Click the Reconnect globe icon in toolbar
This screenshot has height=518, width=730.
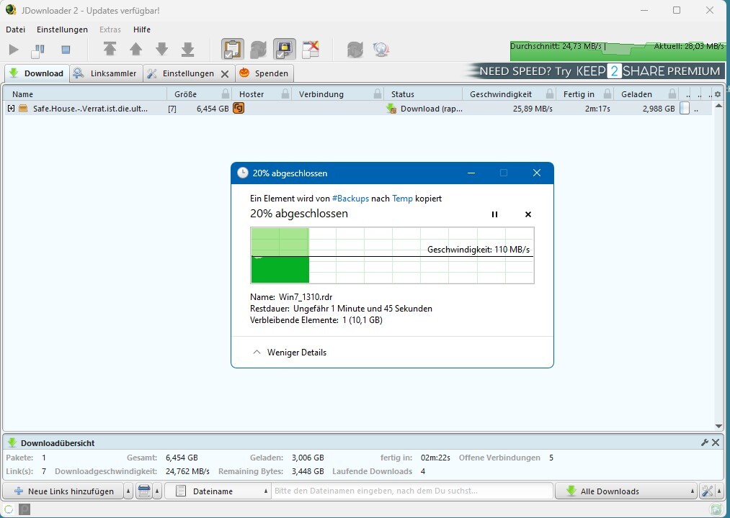coord(381,50)
